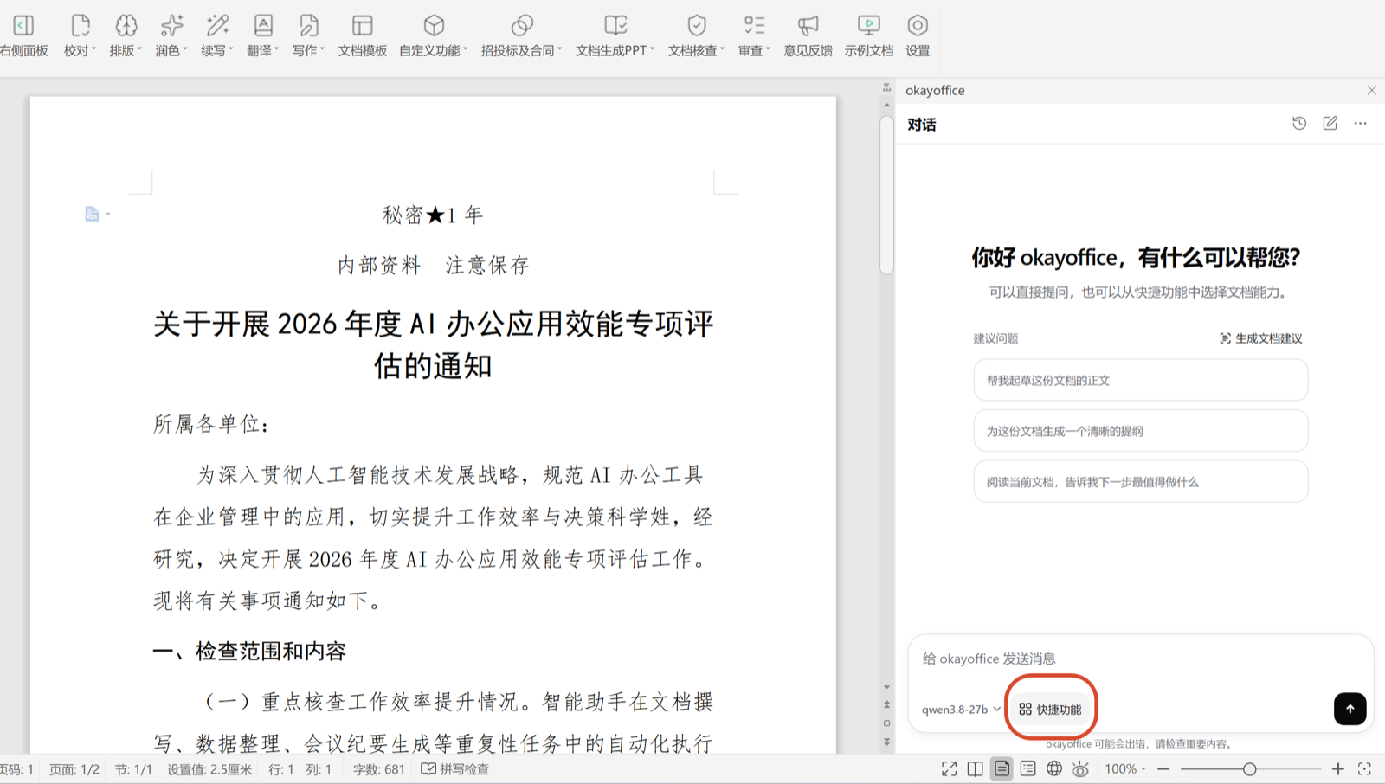1385x784 pixels.
Task: Switch to full screen view mode
Action: (x=950, y=769)
